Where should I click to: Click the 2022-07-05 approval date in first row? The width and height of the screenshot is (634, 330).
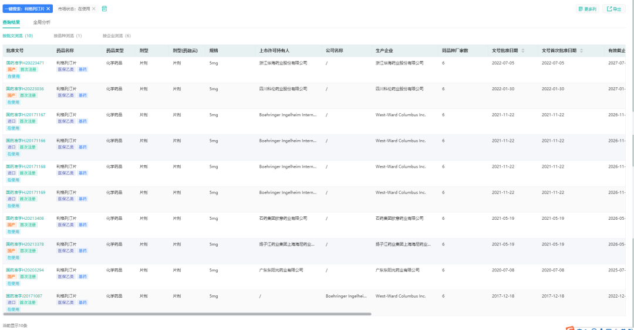(503, 63)
